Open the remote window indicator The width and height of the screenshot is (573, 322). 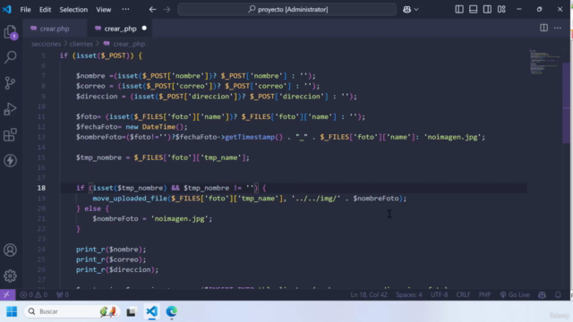pyautogui.click(x=7, y=294)
